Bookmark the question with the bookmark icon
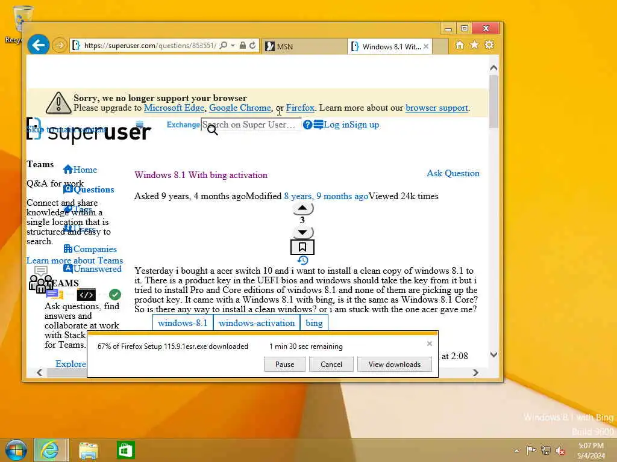This screenshot has width=617, height=462. (x=302, y=247)
